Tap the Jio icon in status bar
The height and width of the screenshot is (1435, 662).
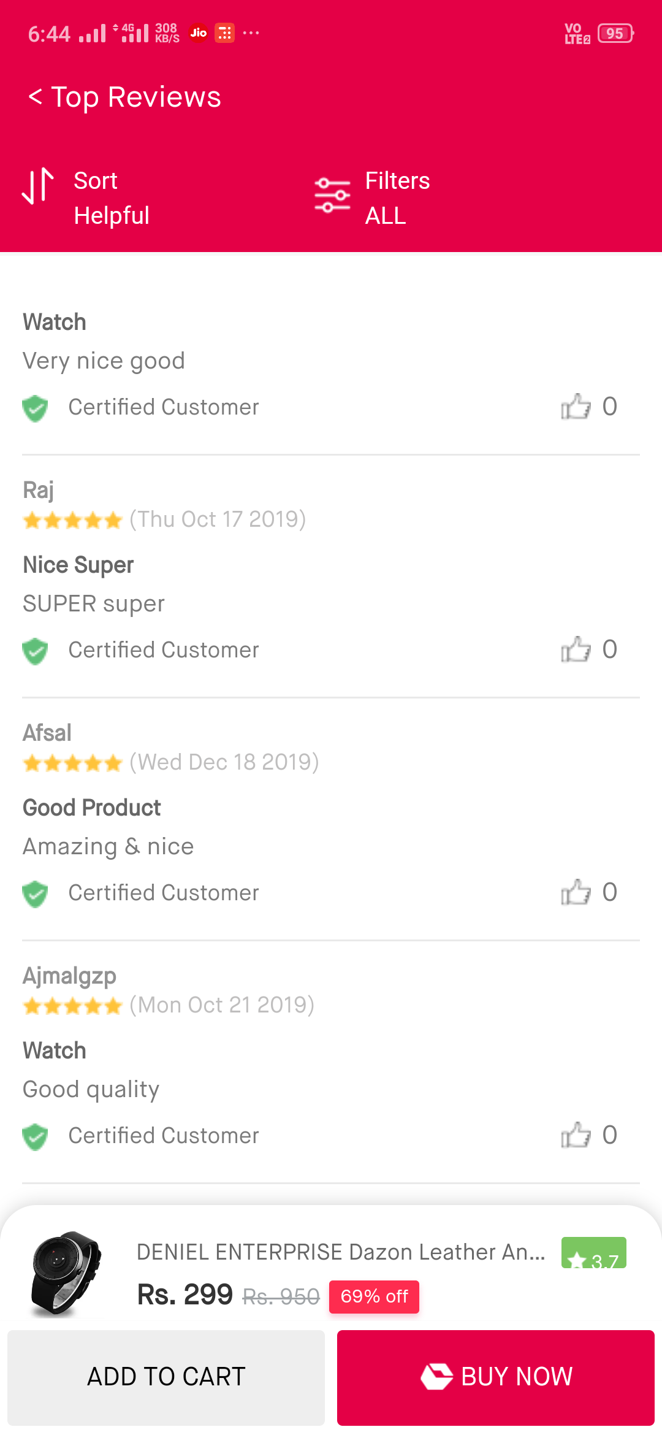click(199, 33)
